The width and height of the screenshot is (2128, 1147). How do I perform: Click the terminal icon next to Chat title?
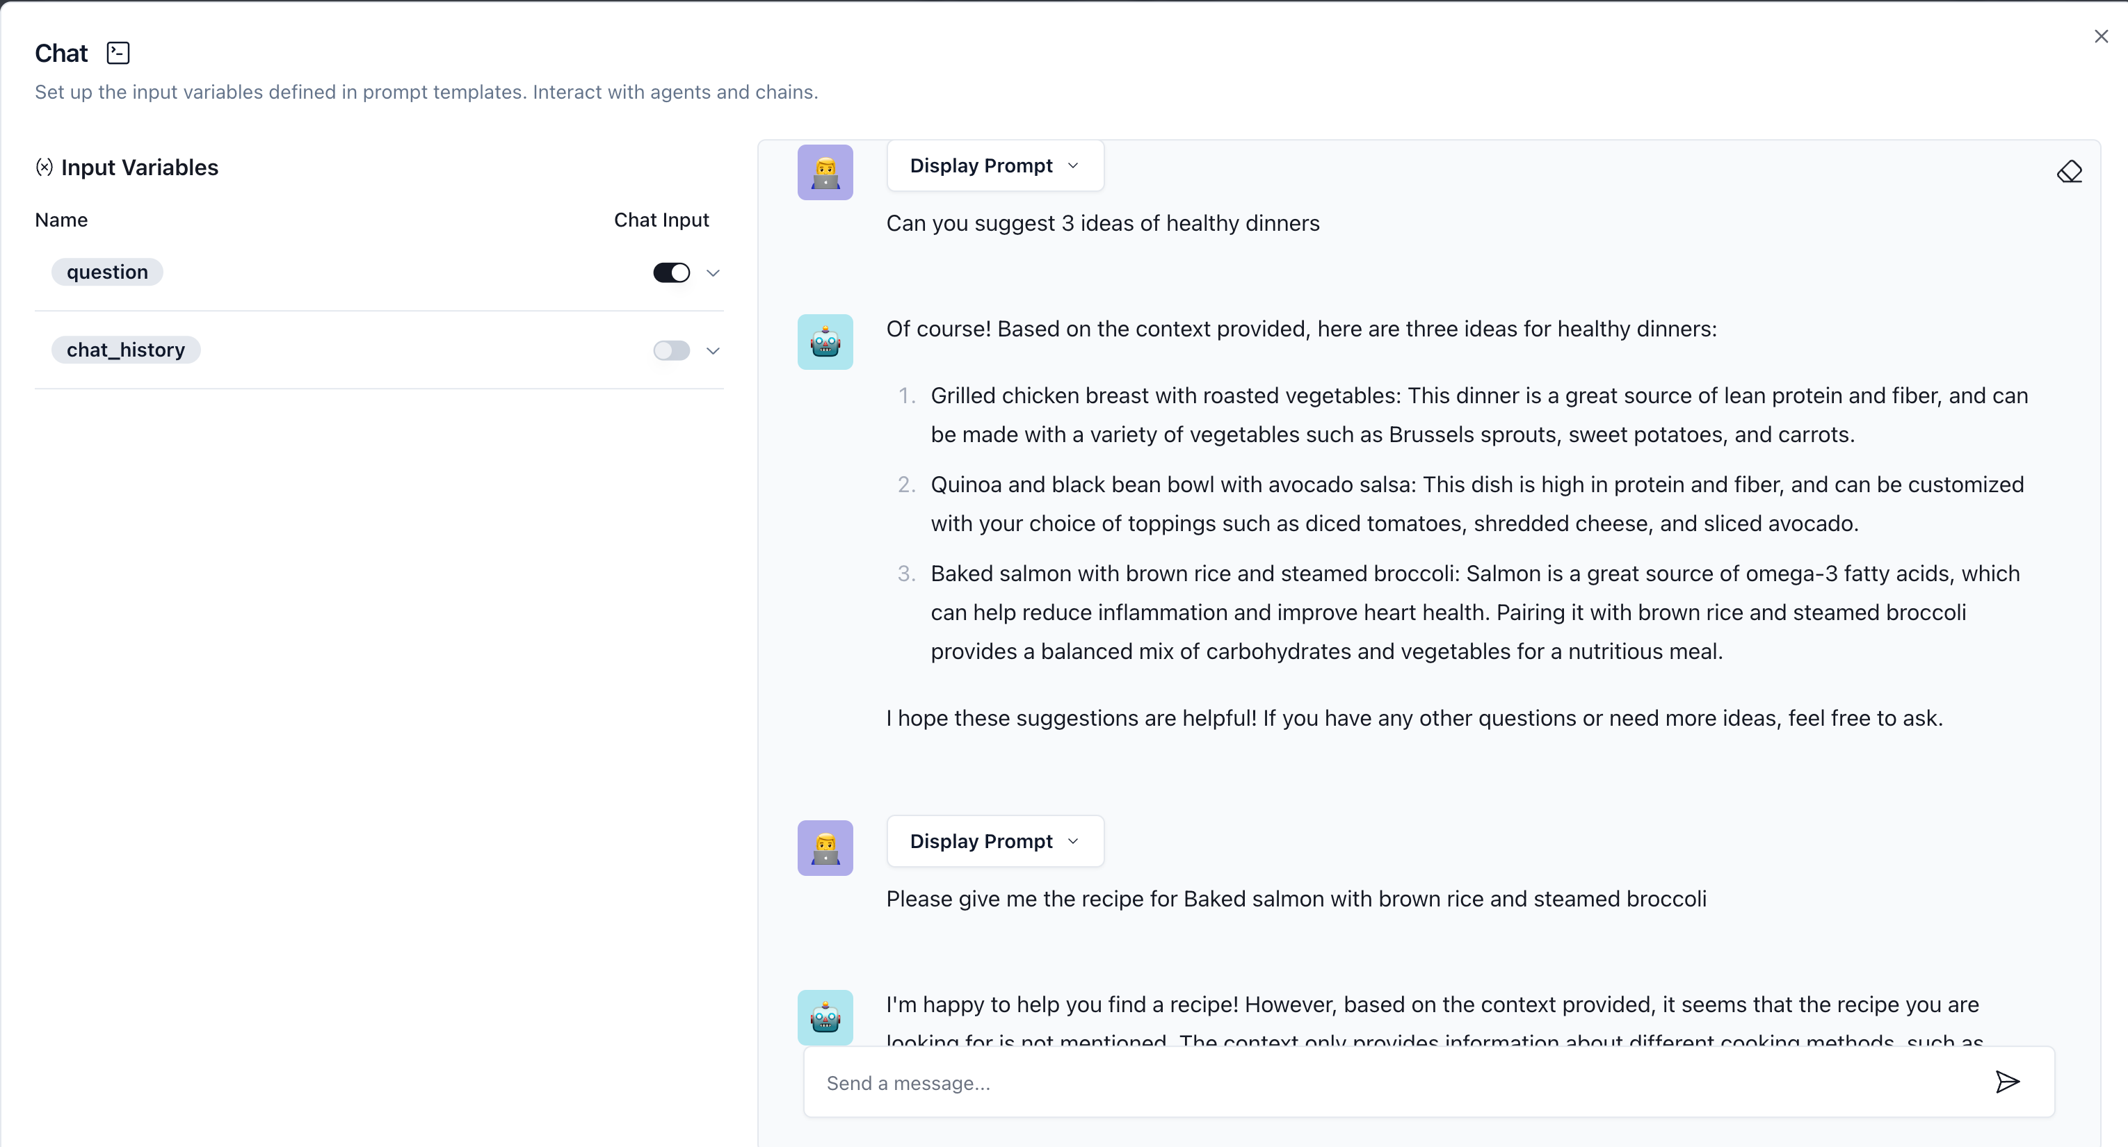(118, 53)
